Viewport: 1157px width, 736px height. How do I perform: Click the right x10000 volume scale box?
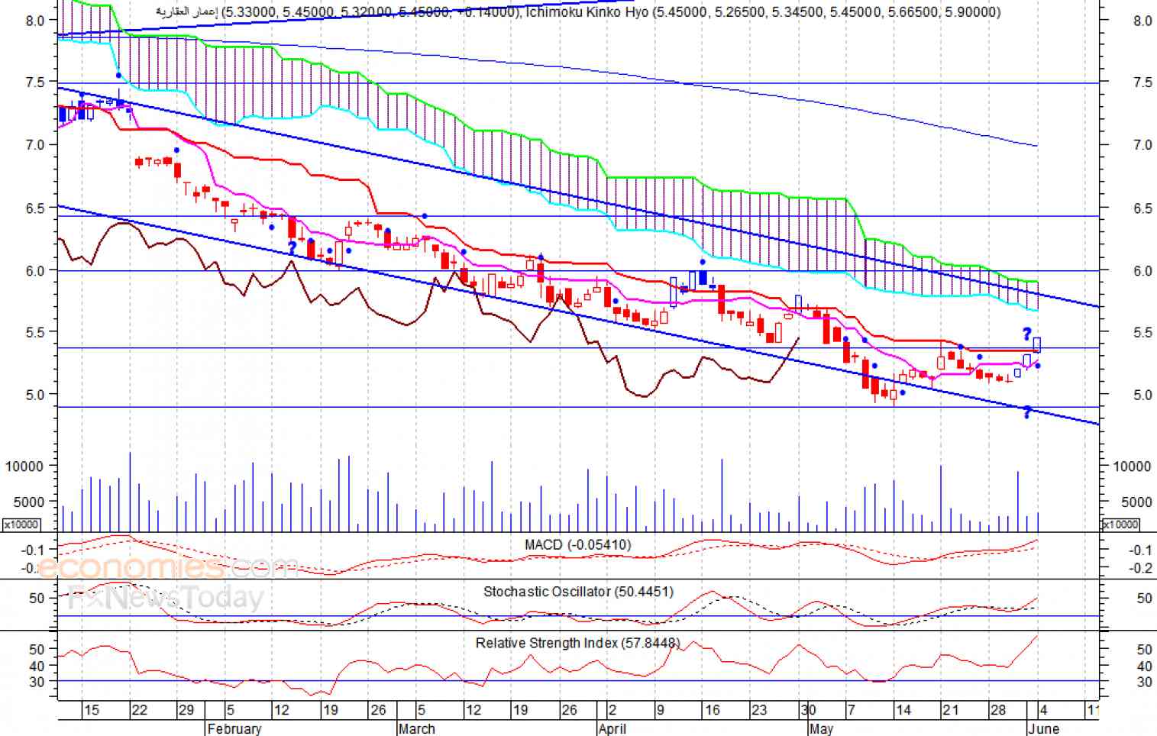(x=1120, y=525)
